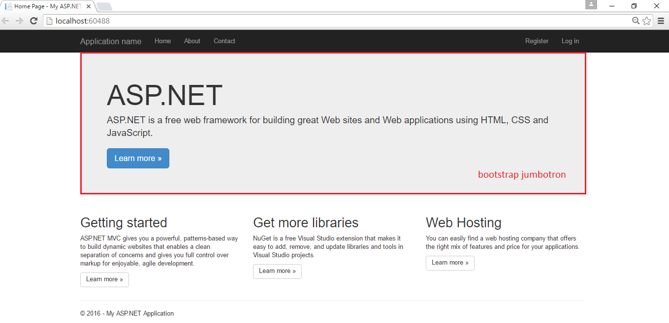Reload the page with refresh icon

[x=33, y=21]
